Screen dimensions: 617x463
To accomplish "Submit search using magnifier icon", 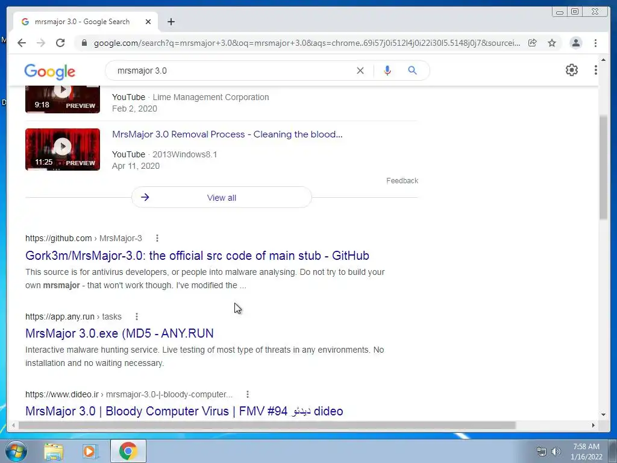I will pos(412,71).
